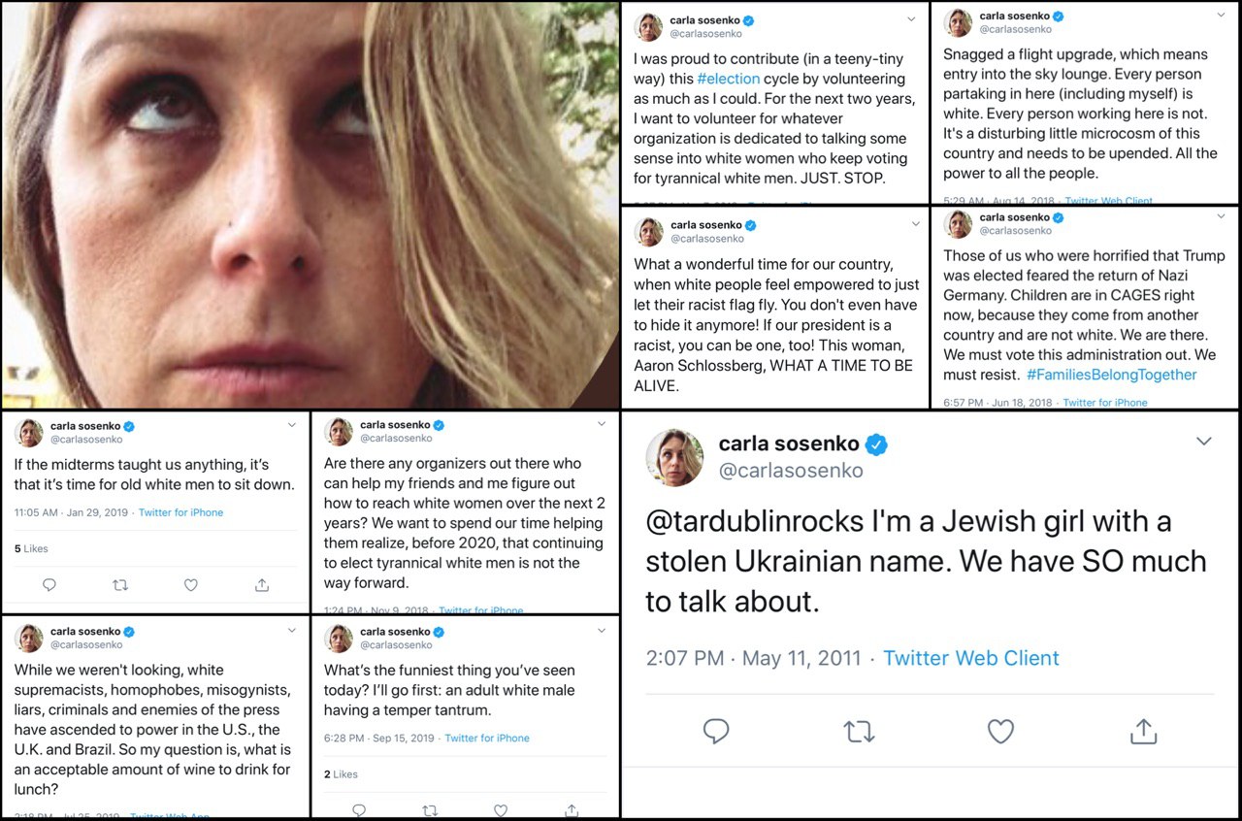Viewport: 1242px width, 821px height.
Task: Click the #election hashtag link
Action: [x=728, y=79]
